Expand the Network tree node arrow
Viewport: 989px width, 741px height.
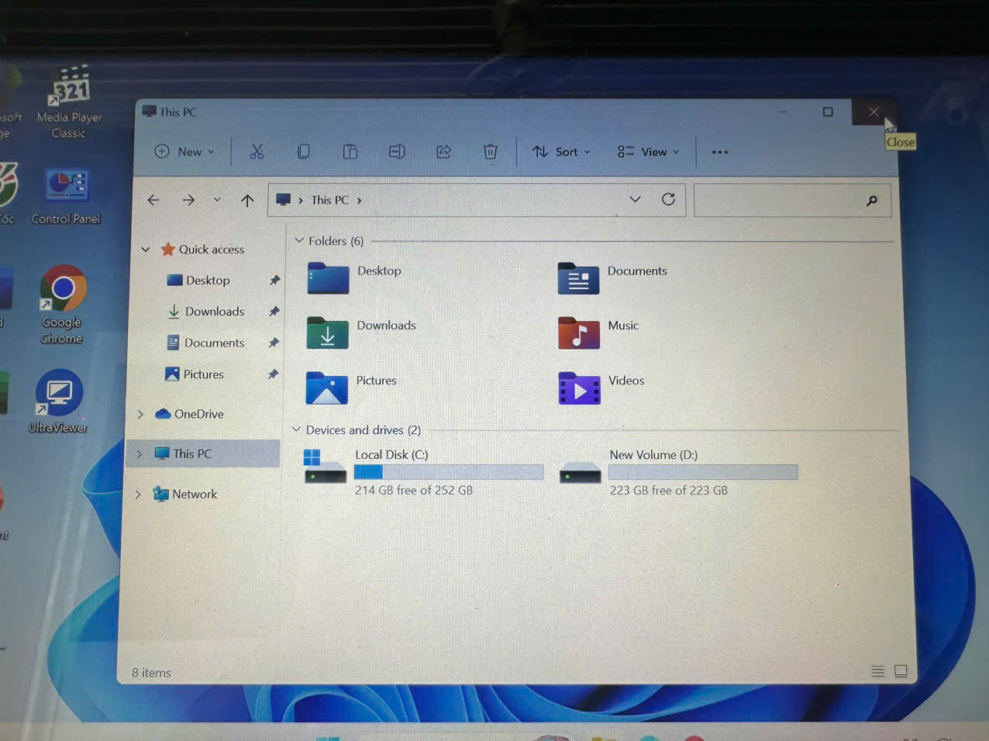coord(138,495)
